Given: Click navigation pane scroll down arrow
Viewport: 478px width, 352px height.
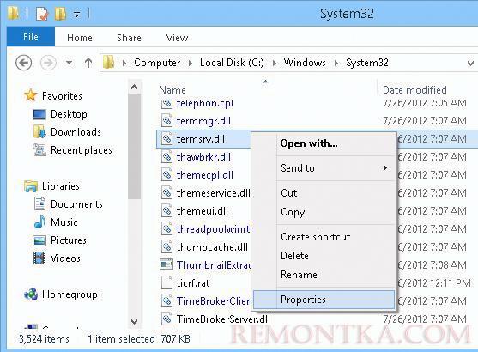Looking at the screenshot, I should click(134, 321).
